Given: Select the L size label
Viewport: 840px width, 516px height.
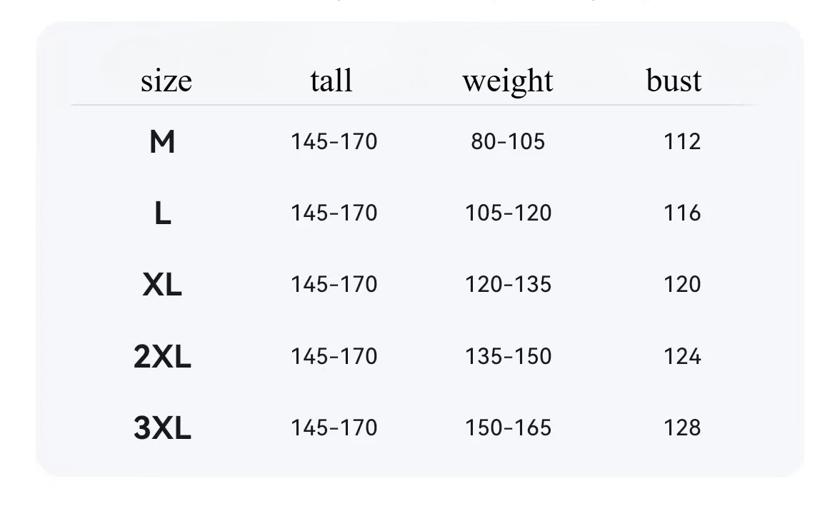Looking at the screenshot, I should point(162,213).
